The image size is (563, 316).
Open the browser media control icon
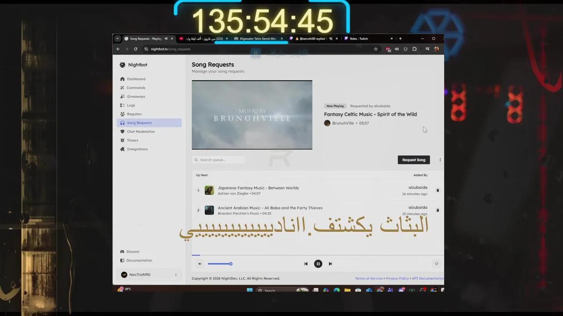coord(427,49)
